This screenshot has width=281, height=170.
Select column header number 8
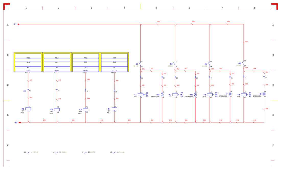point(255,8)
